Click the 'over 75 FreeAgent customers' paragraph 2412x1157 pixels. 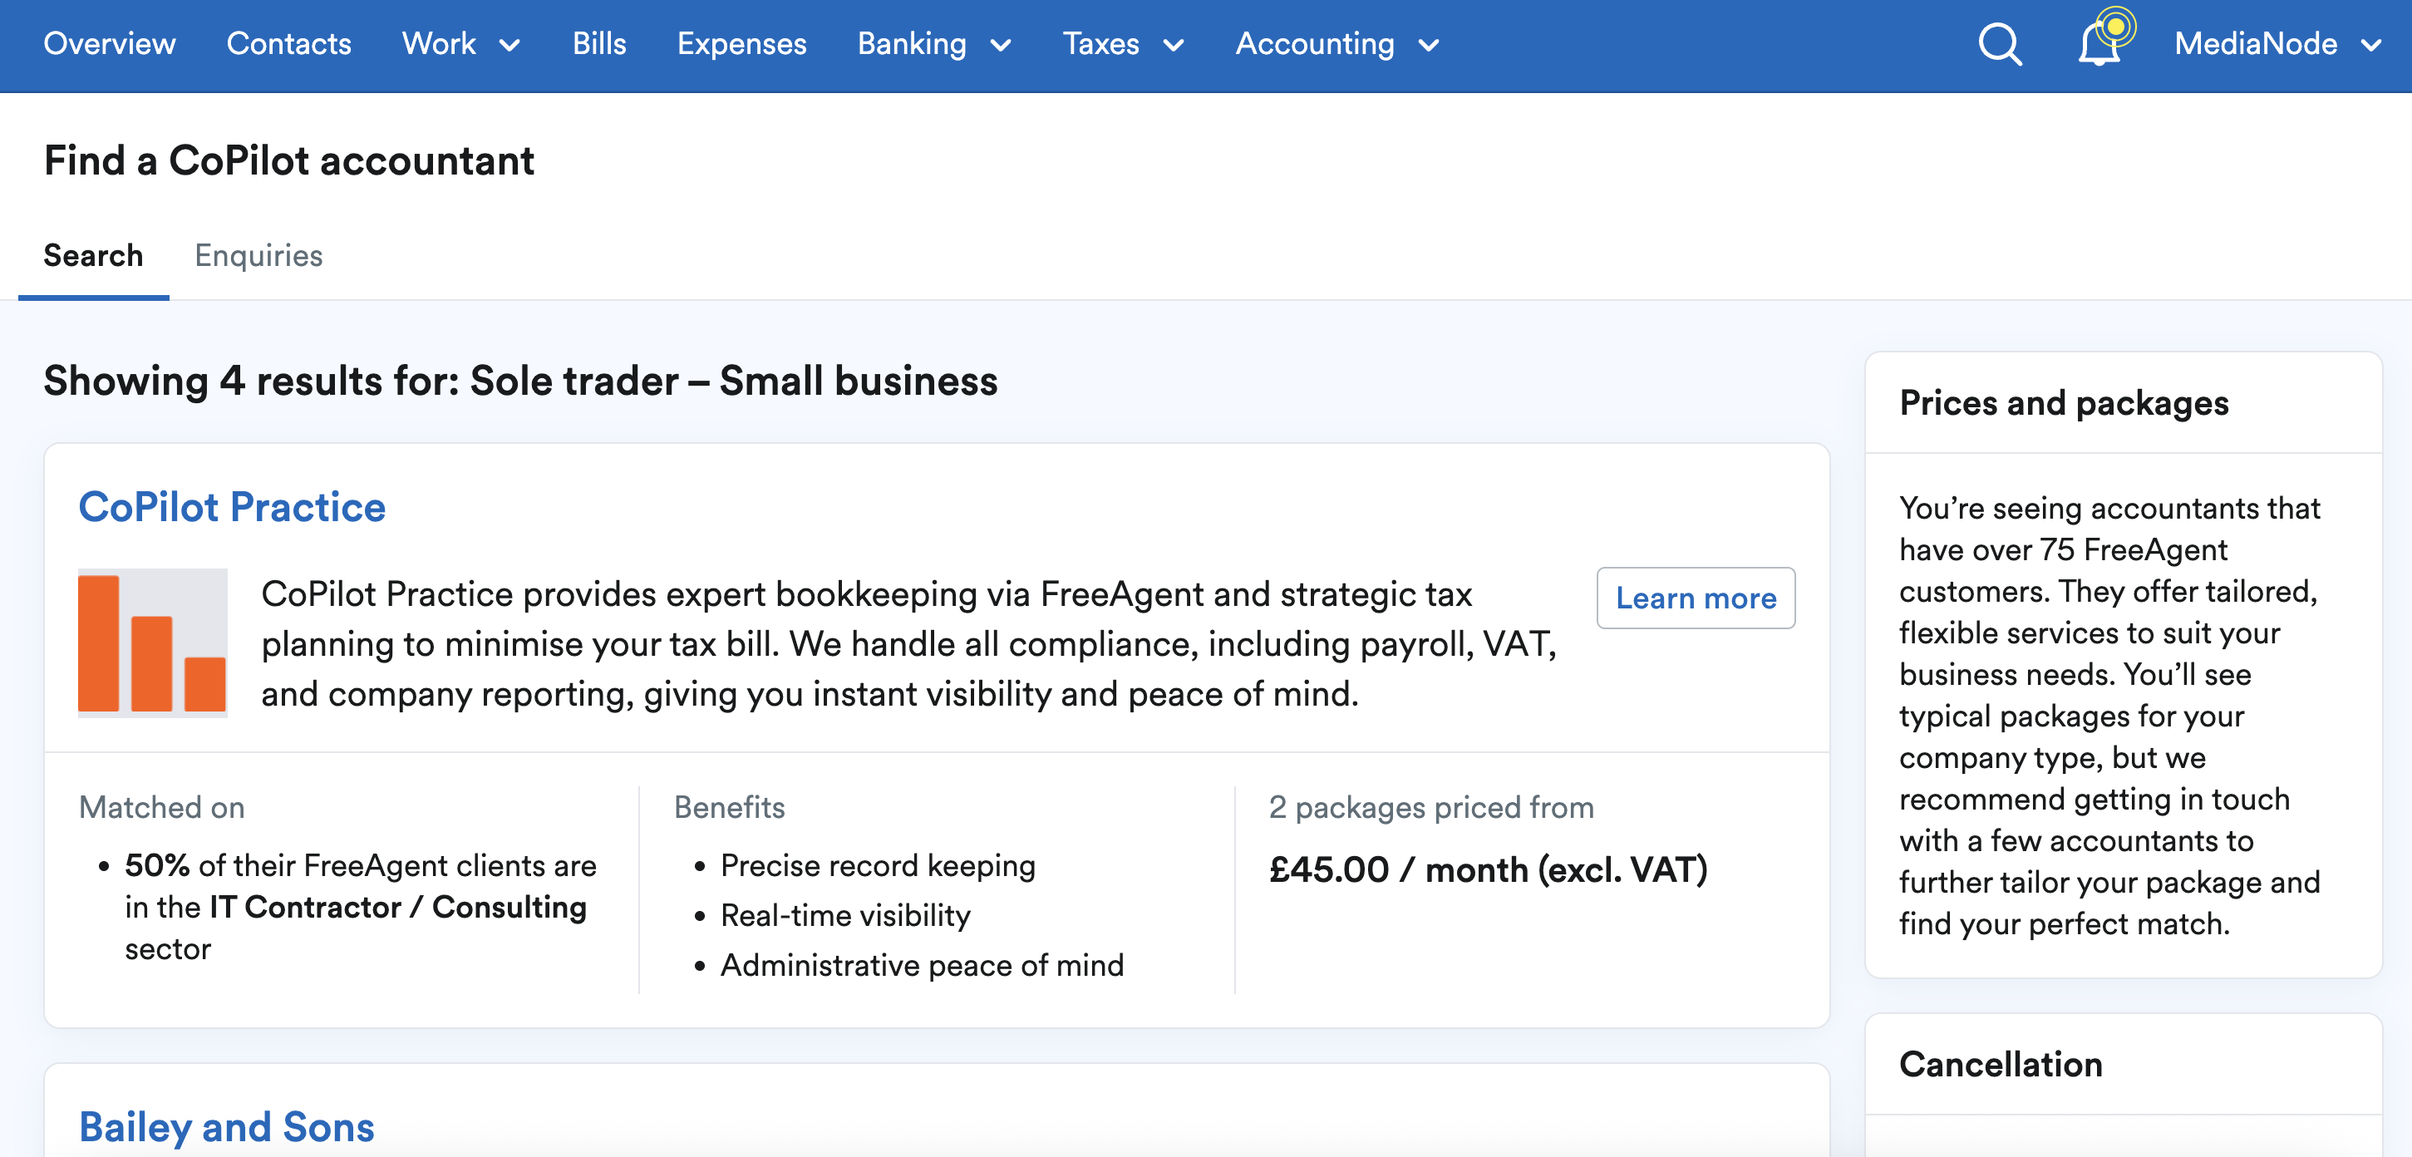[x=2109, y=716]
